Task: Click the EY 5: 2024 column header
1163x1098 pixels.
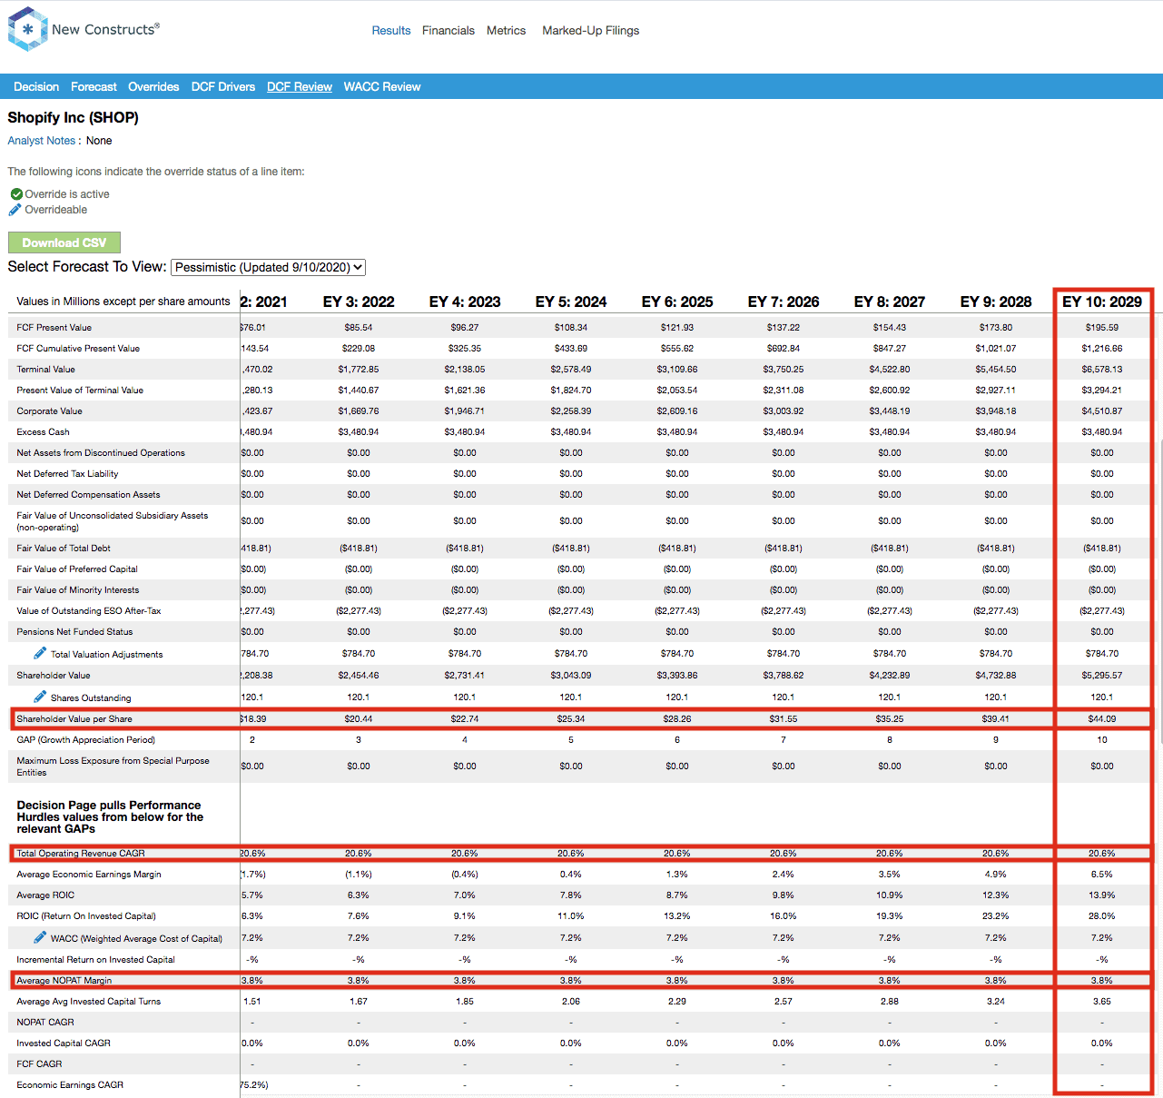Action: (571, 302)
